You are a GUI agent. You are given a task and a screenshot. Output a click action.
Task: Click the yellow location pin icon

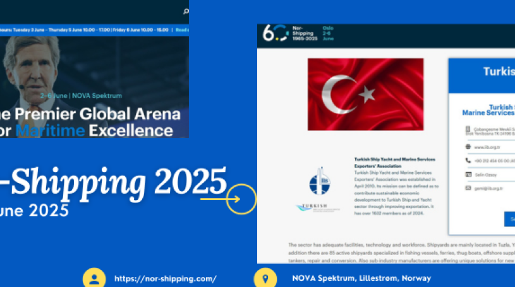[265, 278]
